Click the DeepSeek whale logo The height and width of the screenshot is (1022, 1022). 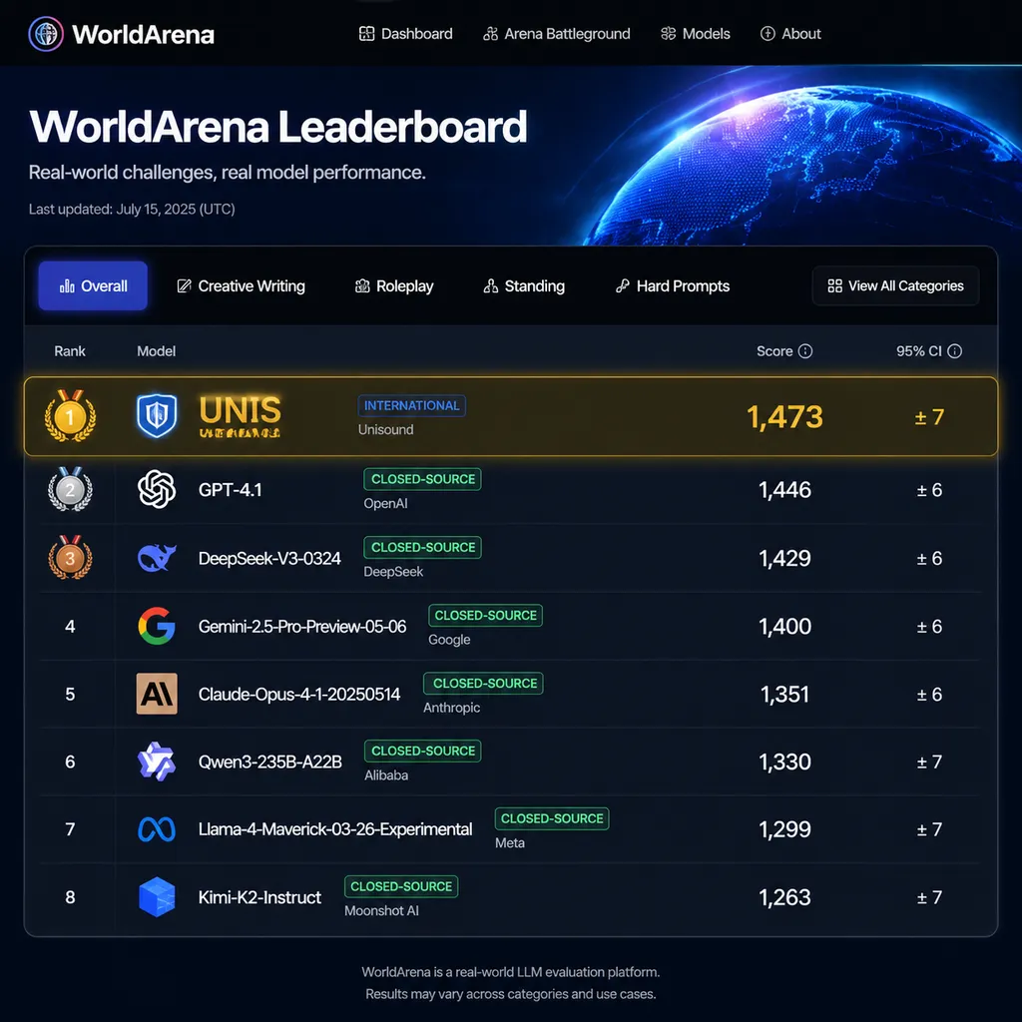coord(157,558)
